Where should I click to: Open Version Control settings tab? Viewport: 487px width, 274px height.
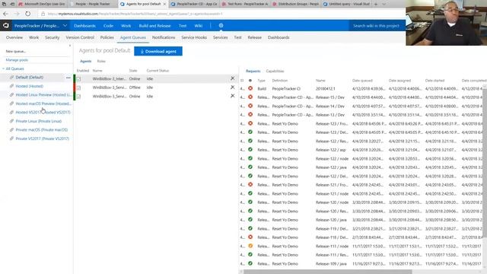pos(80,37)
